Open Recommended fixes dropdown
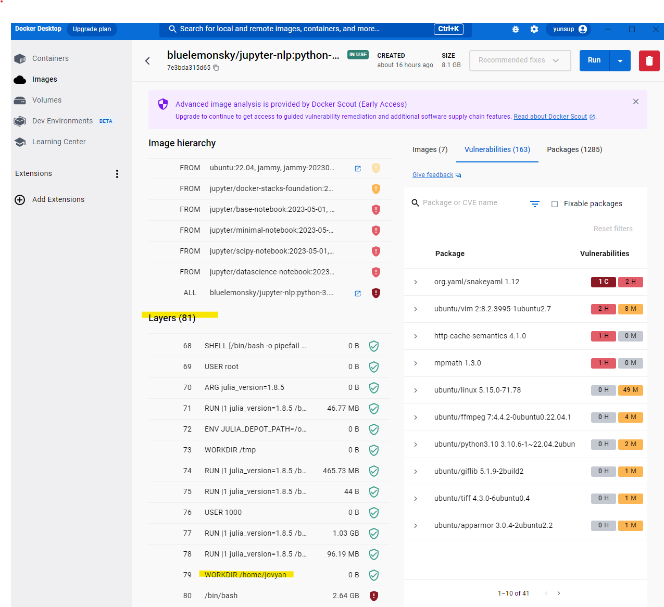Image resolution: width=664 pixels, height=607 pixels. click(520, 60)
